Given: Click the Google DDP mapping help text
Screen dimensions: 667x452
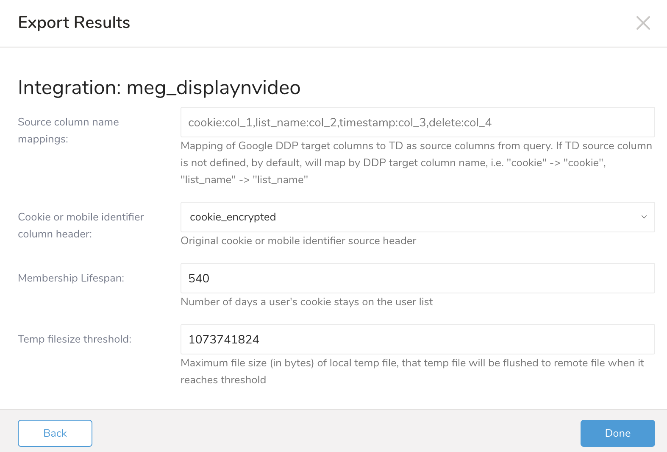Looking at the screenshot, I should pyautogui.click(x=415, y=162).
